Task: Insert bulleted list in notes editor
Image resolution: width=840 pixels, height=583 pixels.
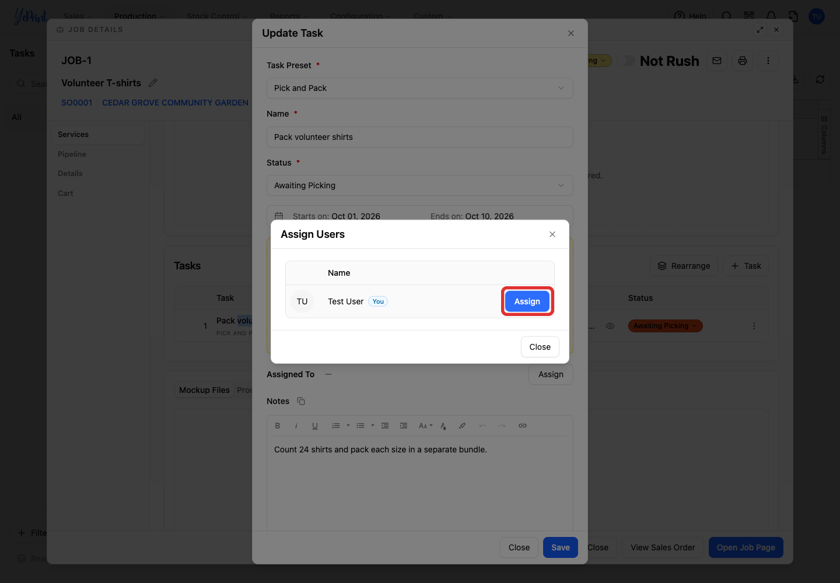Action: 360,426
